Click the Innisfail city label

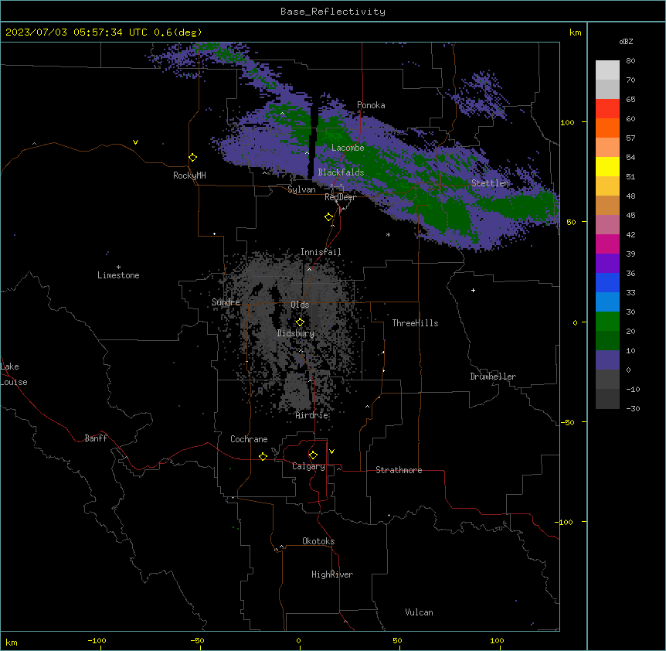pyautogui.click(x=321, y=252)
